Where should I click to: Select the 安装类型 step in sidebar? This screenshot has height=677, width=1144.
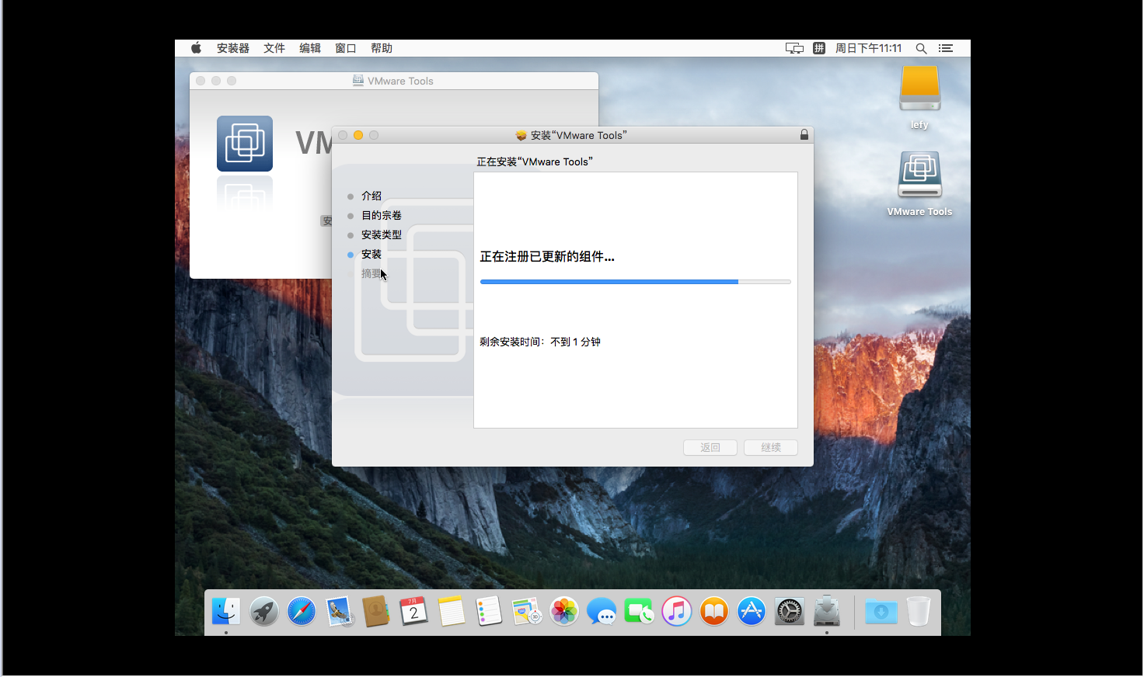point(382,234)
